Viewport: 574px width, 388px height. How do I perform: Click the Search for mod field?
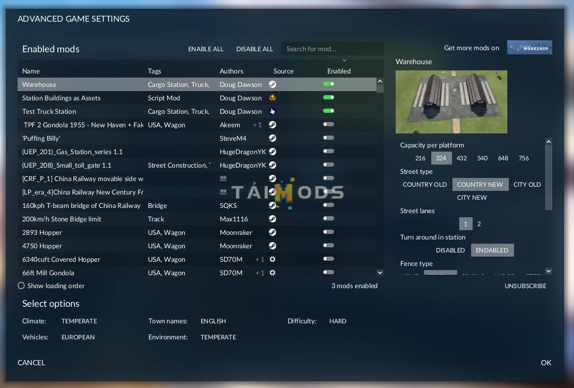[332, 49]
